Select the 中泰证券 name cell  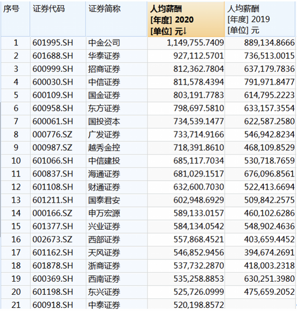(x=116, y=304)
